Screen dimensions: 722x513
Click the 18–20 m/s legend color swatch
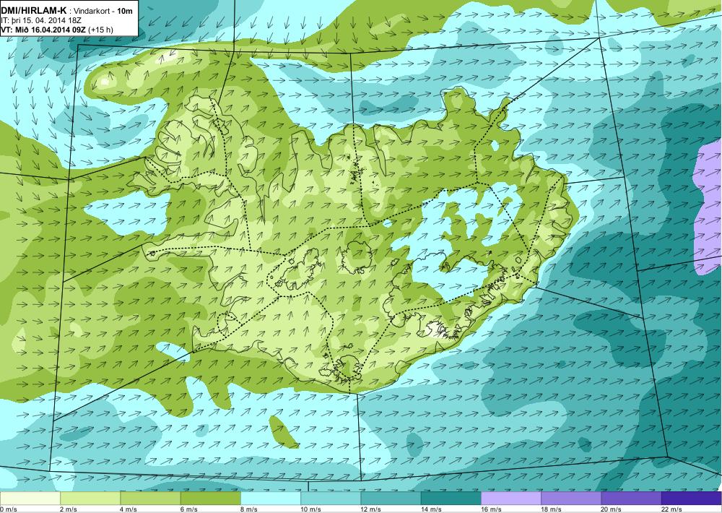(x=571, y=499)
